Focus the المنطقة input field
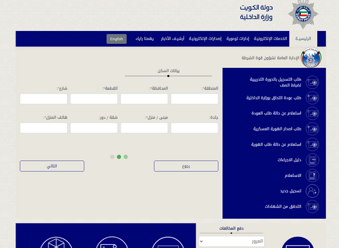Image resolution: width=339 pixels, height=248 pixels. tap(194, 99)
